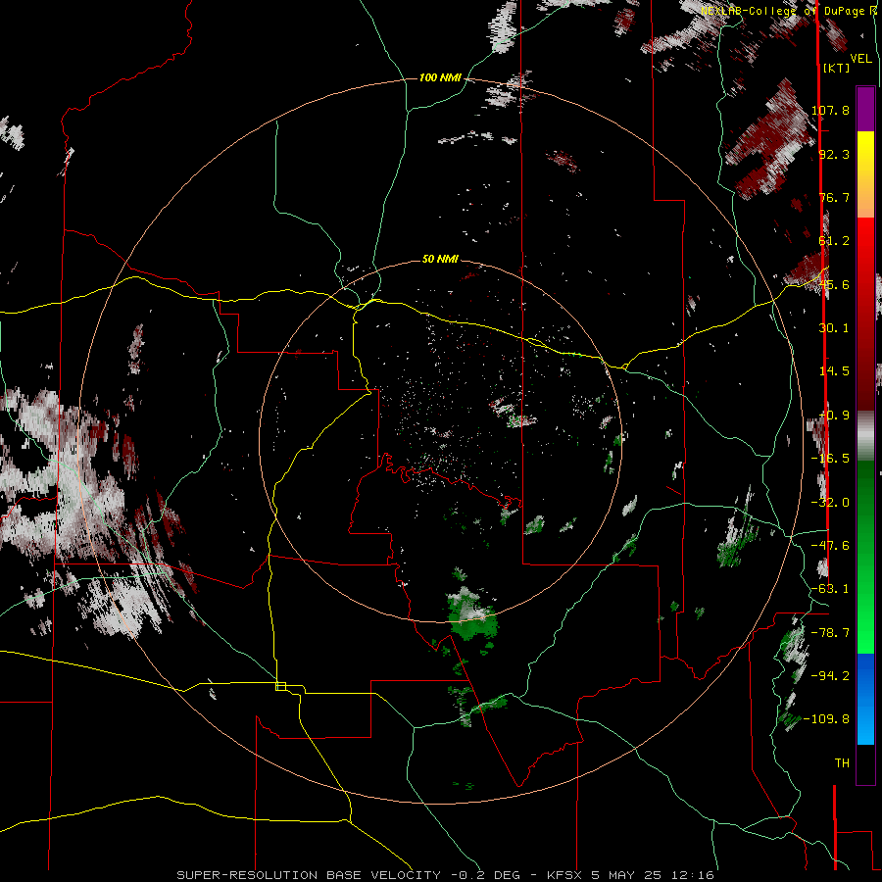Click the -109.8 value on velocity scale
Screen dimensions: 882x882
pos(826,719)
